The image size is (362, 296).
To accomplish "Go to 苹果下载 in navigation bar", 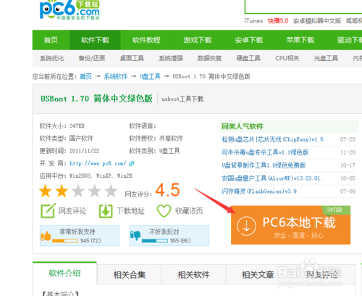I will 300,40.
